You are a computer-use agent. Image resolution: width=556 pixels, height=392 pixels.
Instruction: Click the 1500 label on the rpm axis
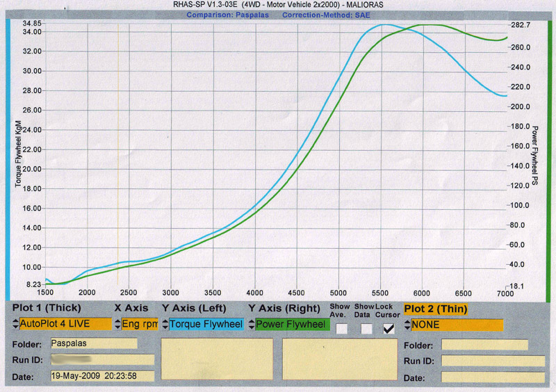point(45,293)
